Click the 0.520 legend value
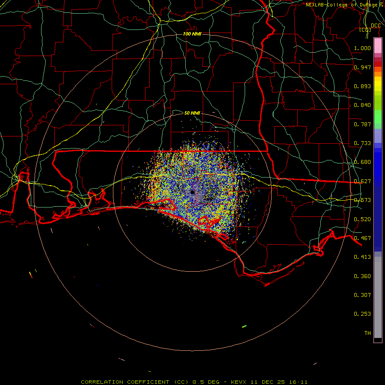This screenshot has height=385, width=385. 362,219
